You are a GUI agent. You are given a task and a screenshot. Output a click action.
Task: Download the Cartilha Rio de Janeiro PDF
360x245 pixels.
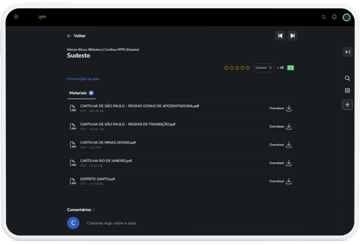pyautogui.click(x=281, y=163)
